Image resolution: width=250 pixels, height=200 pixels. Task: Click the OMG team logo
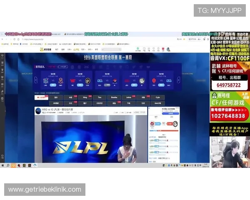(60, 81)
